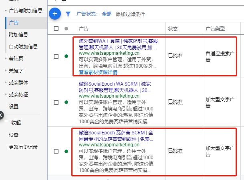Sort by the 状态 column header
This screenshot has width=244, height=180.
173,28
